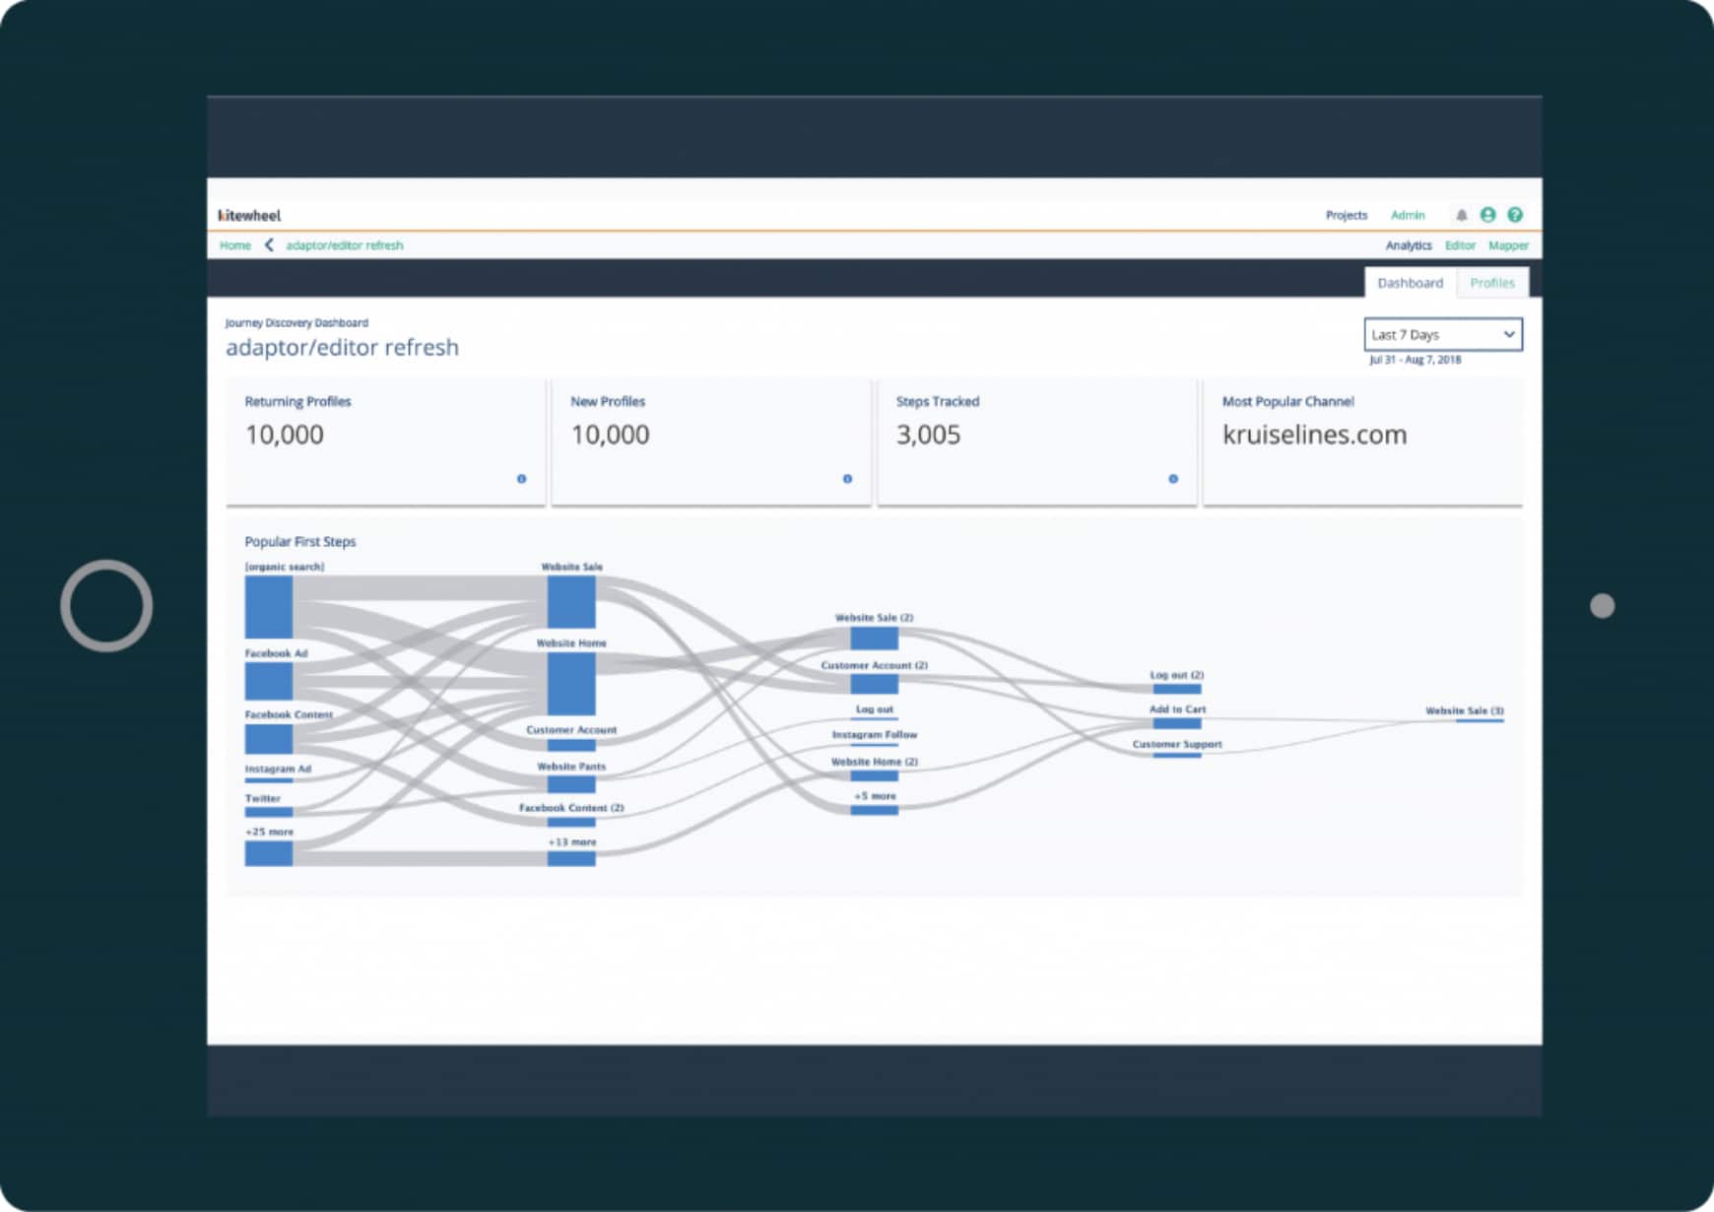
Task: Switch to the Dashboard tab
Action: (x=1411, y=283)
